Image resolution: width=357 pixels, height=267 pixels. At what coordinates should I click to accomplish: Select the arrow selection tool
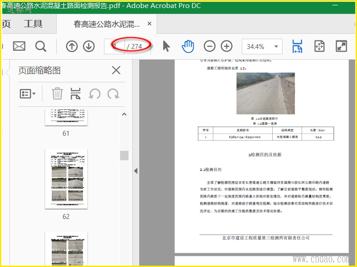tap(166, 46)
